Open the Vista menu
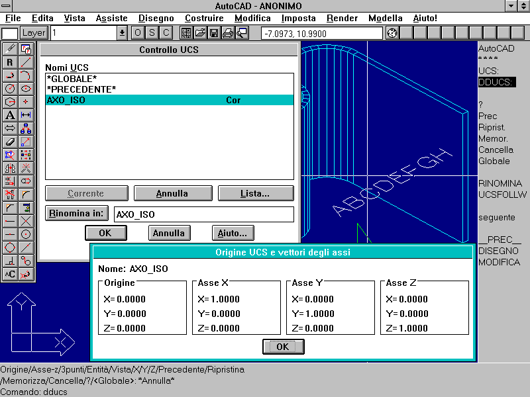530x397 pixels. pyautogui.click(x=74, y=19)
